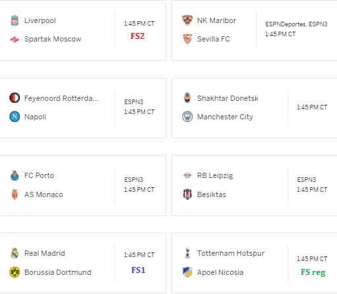Click the red FS2 channel label
This screenshot has height=294, width=337.
pyautogui.click(x=137, y=36)
